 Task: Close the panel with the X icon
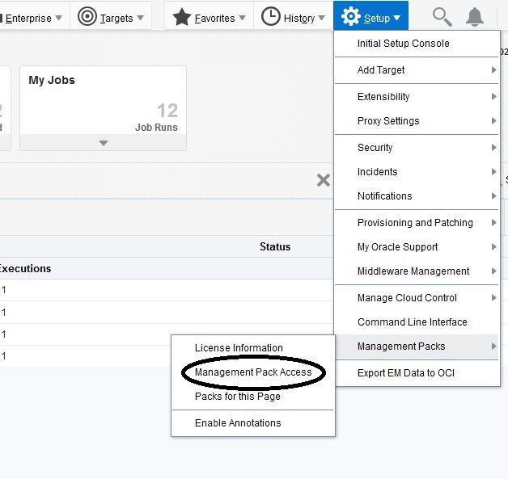[x=324, y=180]
